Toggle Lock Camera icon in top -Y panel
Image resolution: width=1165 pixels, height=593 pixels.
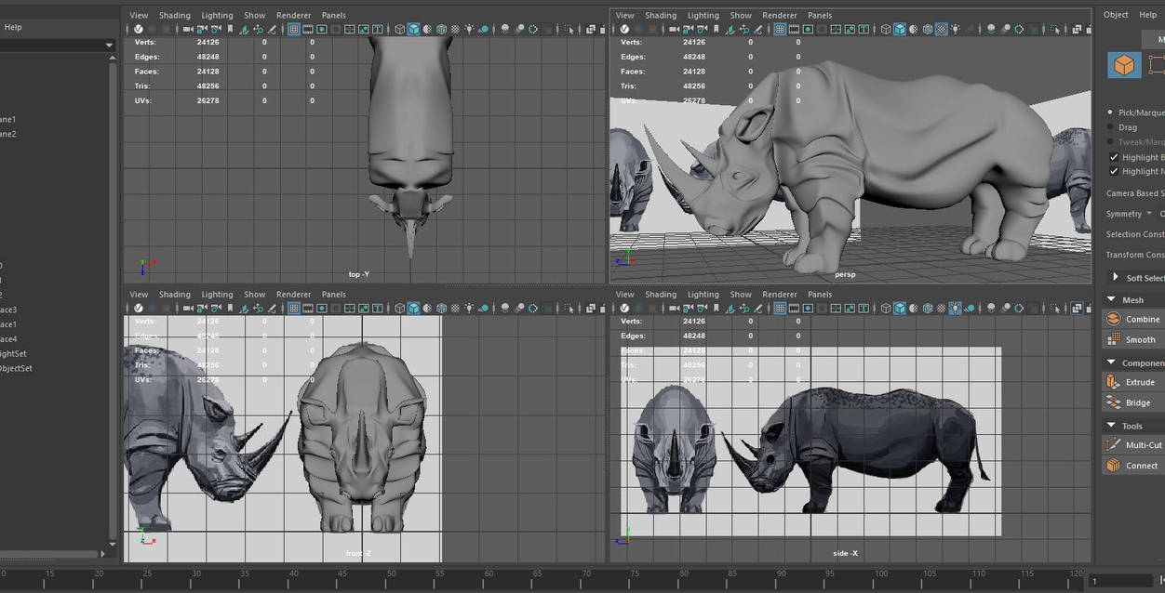(x=201, y=29)
